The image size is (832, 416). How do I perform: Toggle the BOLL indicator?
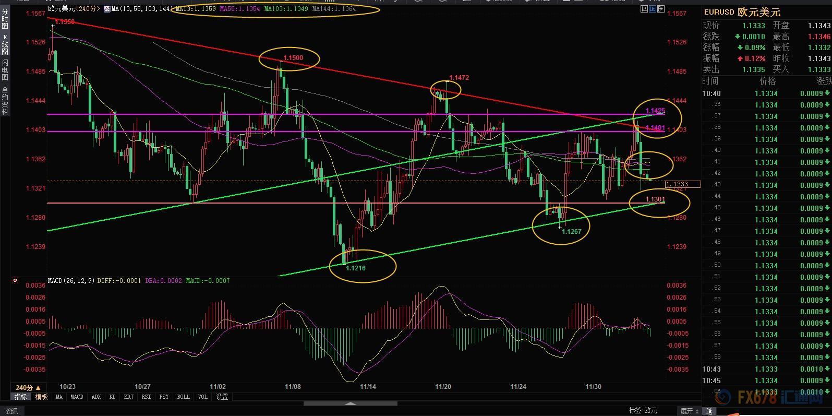[183, 397]
